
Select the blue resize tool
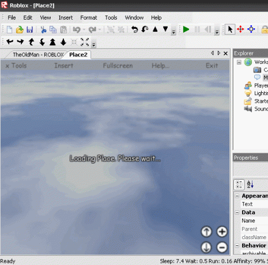click(x=251, y=29)
